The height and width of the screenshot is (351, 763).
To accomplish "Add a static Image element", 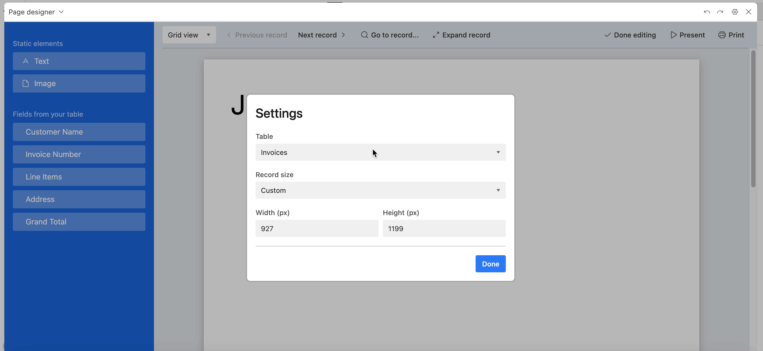I will click(x=79, y=83).
